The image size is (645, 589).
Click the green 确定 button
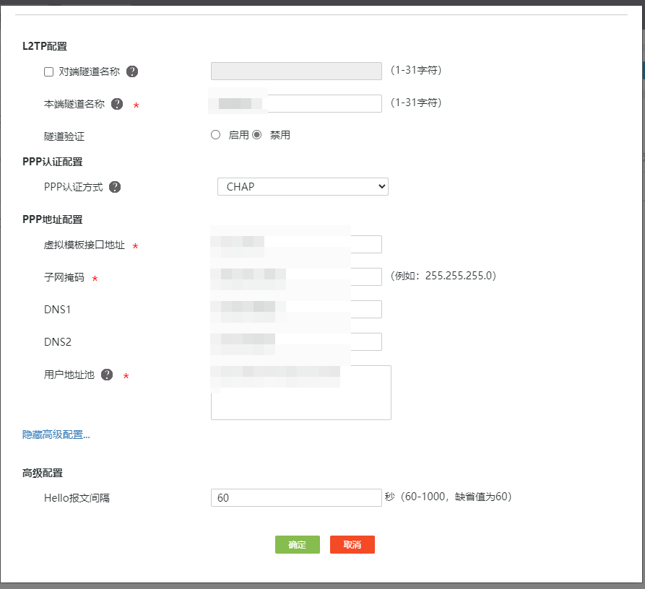pos(297,544)
